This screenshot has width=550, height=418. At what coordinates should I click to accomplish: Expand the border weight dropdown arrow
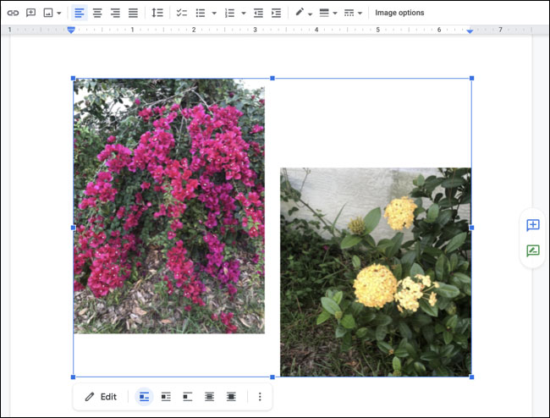tap(335, 14)
